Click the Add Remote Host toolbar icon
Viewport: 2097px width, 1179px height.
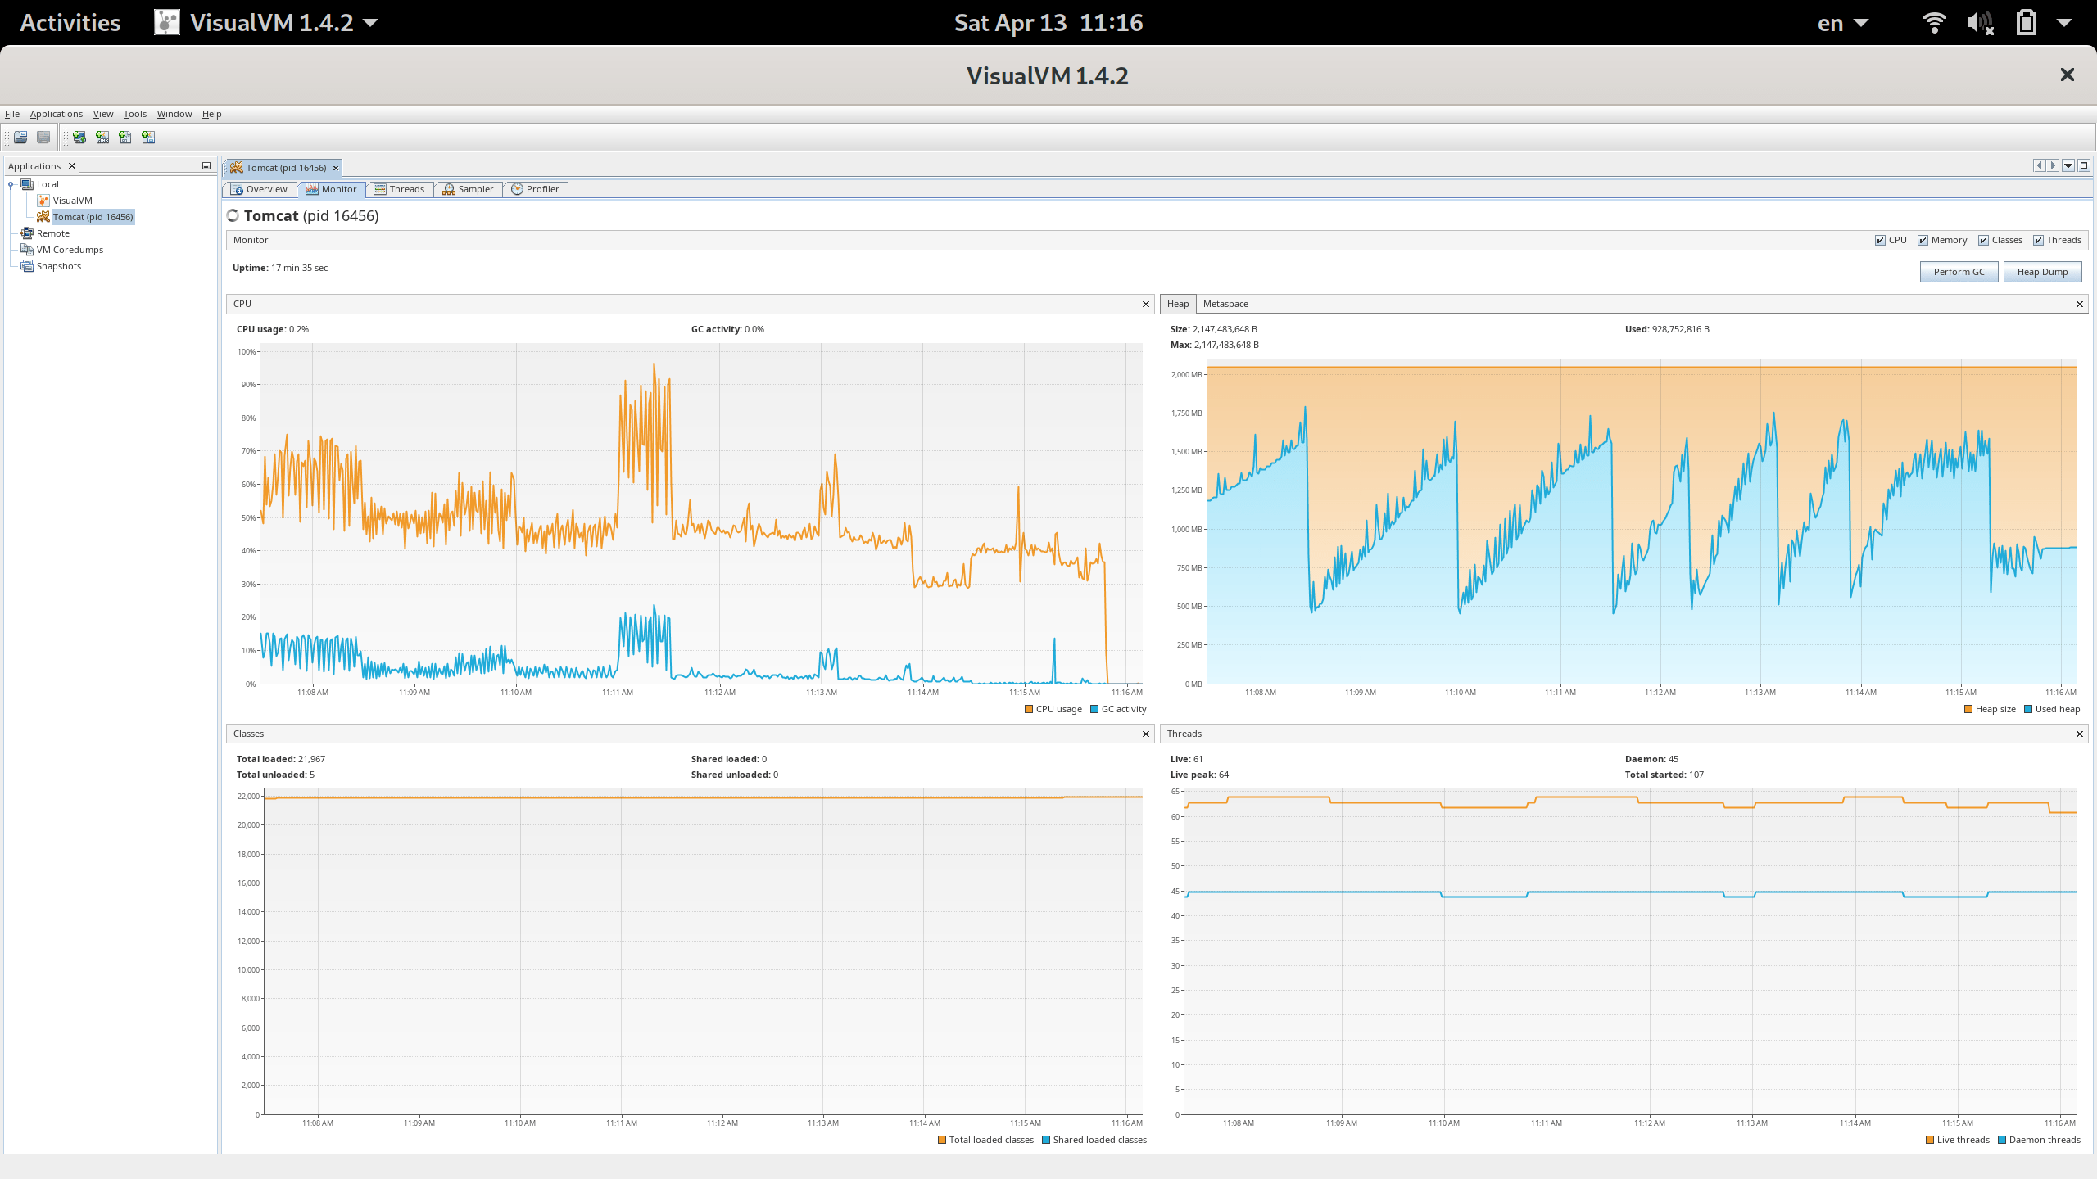coord(79,138)
